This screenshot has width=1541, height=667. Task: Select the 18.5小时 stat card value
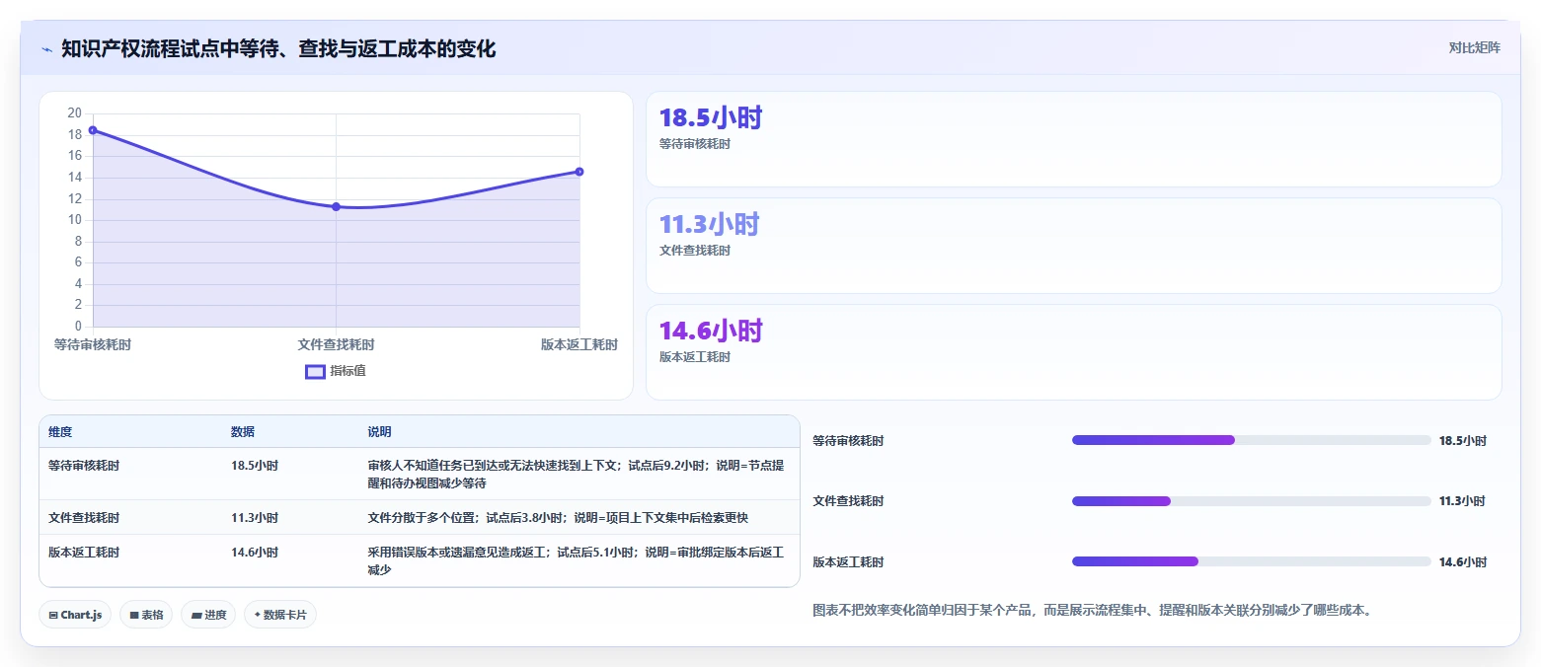click(x=711, y=118)
